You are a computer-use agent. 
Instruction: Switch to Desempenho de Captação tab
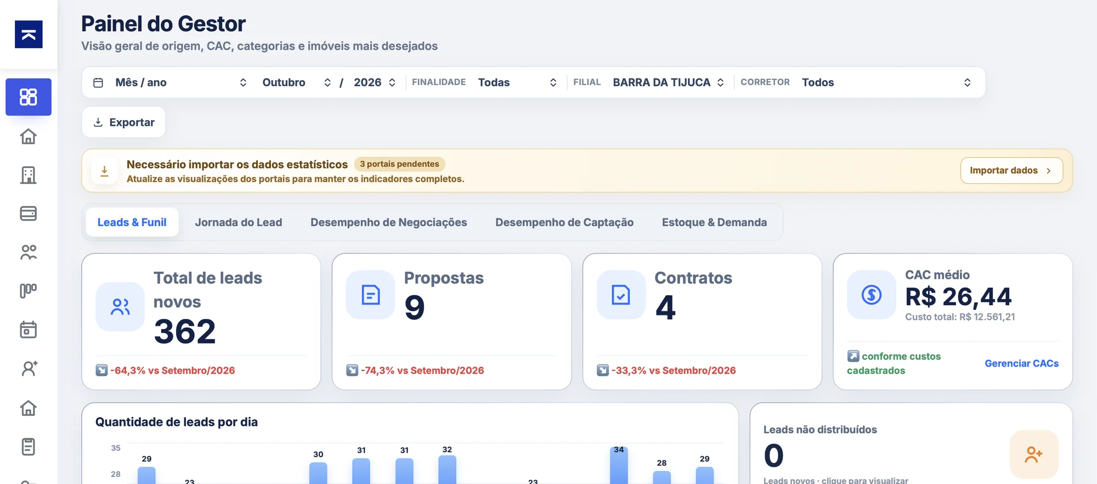coord(564,222)
